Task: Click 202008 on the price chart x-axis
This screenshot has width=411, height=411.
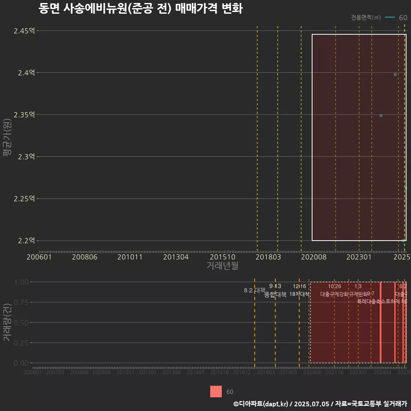Action: pyautogui.click(x=314, y=257)
